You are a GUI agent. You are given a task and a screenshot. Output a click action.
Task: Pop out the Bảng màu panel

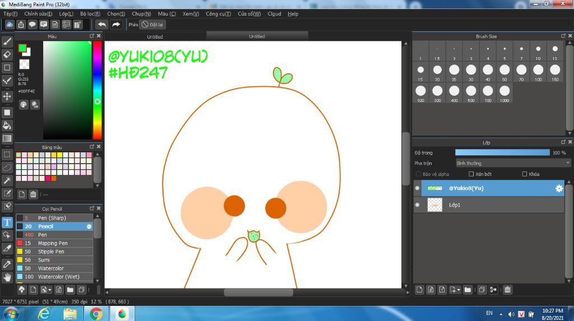92,146
